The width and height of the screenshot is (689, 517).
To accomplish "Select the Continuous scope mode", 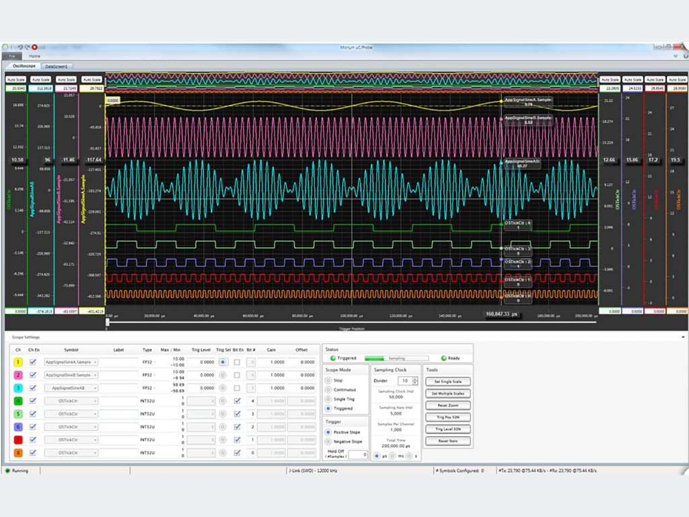I will coord(328,390).
